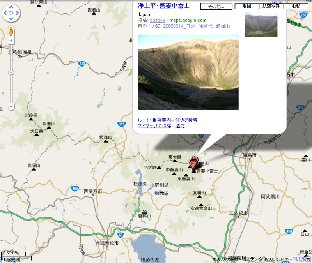312x263 pixels.
Task: Pan the map left with the arrow
Action: [5, 13]
